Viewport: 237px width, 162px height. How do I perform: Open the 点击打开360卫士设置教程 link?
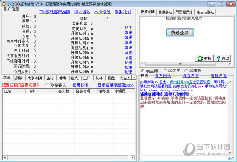190,82
